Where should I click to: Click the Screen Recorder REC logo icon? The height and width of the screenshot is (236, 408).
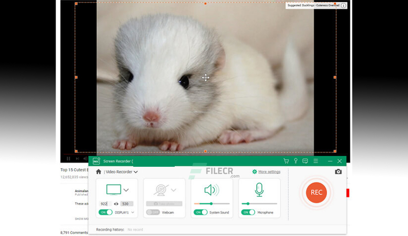click(x=97, y=161)
